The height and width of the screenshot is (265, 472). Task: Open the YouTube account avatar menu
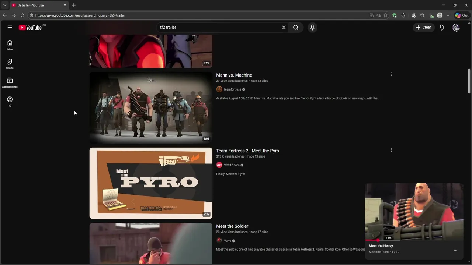pyautogui.click(x=456, y=28)
